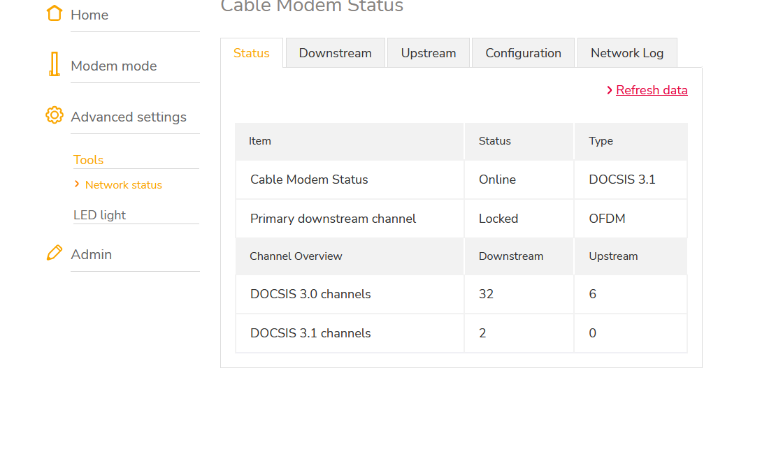The height and width of the screenshot is (461, 783).
Task: Open the Home menu item
Action: tap(89, 15)
